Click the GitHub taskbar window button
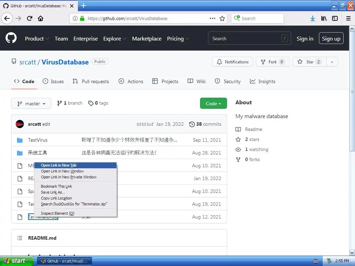Image resolution: width=355 pixels, height=266 pixels. [x=64, y=261]
